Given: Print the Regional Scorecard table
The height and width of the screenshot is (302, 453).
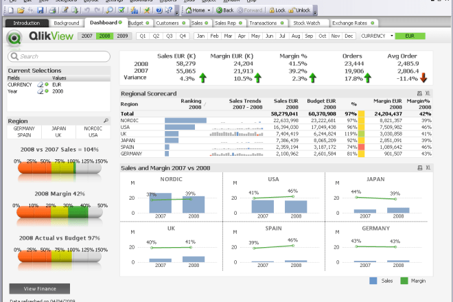Looking at the screenshot, I should coord(419,93).
